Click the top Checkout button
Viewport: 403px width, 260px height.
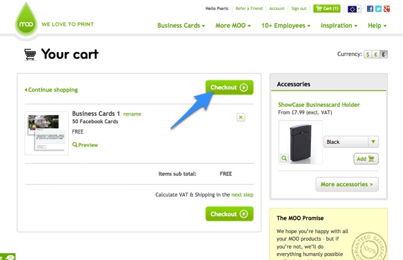click(x=229, y=87)
